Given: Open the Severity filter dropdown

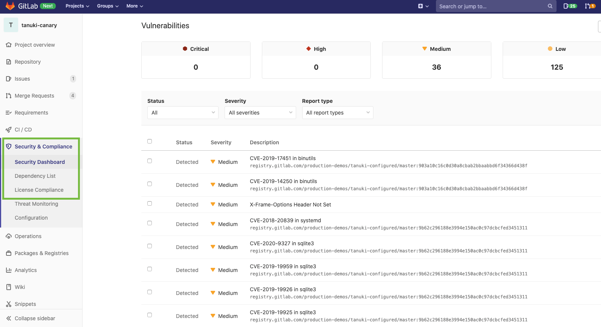Looking at the screenshot, I should 260,113.
